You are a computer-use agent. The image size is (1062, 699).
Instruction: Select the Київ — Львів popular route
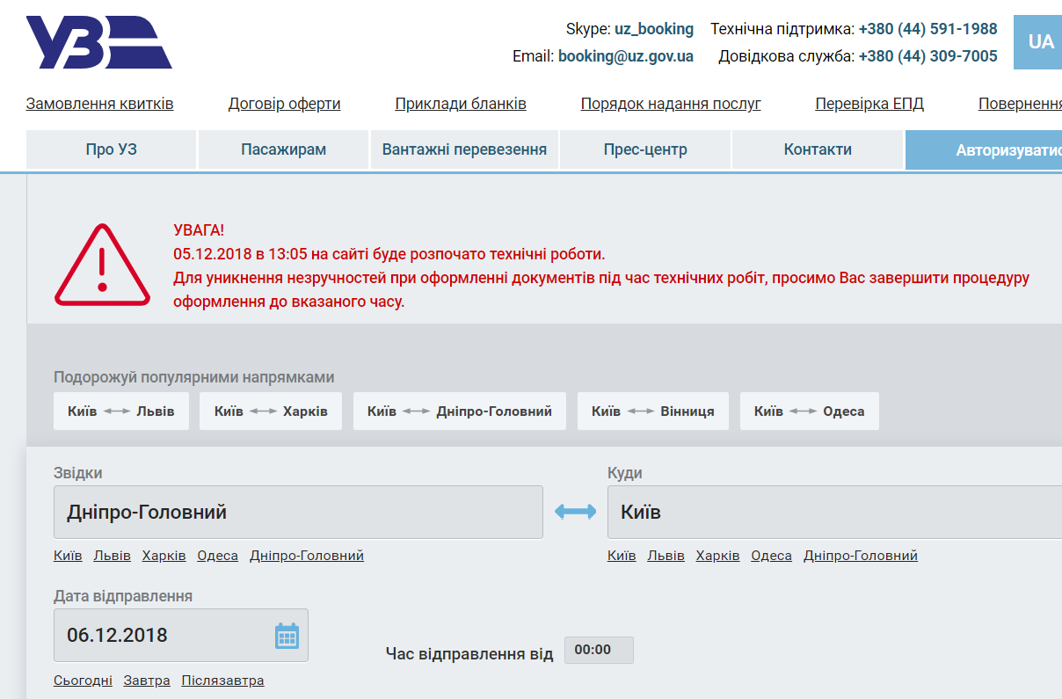(x=120, y=411)
